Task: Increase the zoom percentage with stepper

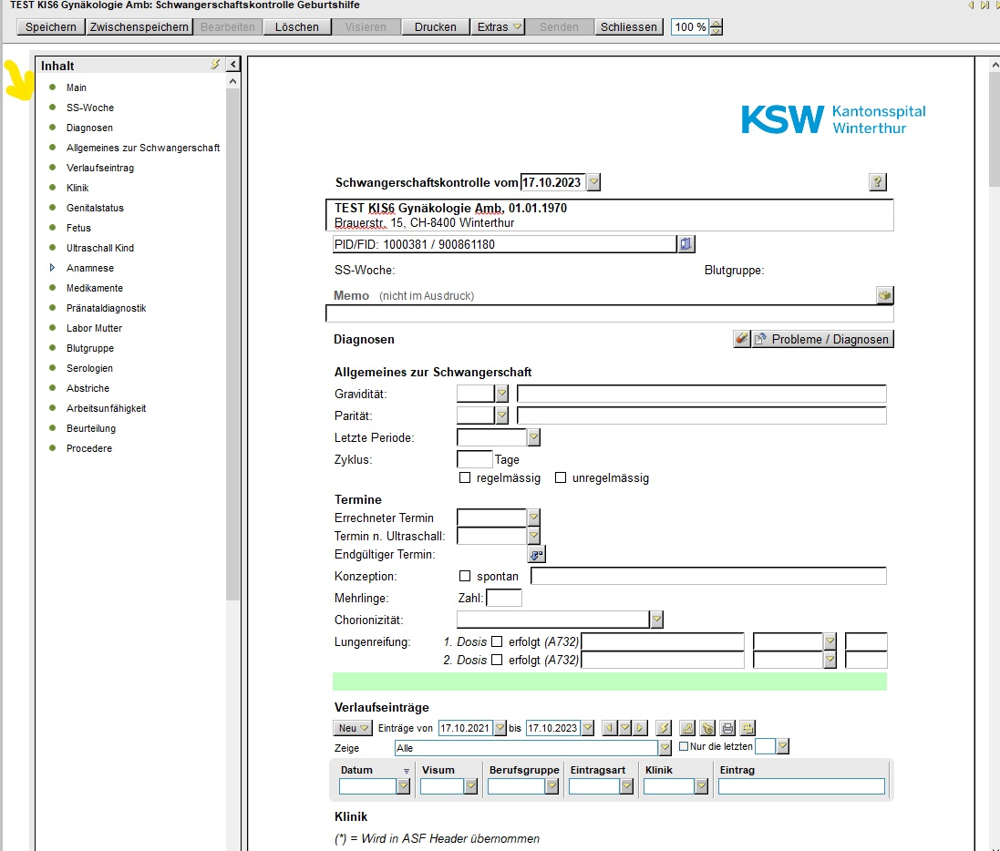Action: (716, 23)
